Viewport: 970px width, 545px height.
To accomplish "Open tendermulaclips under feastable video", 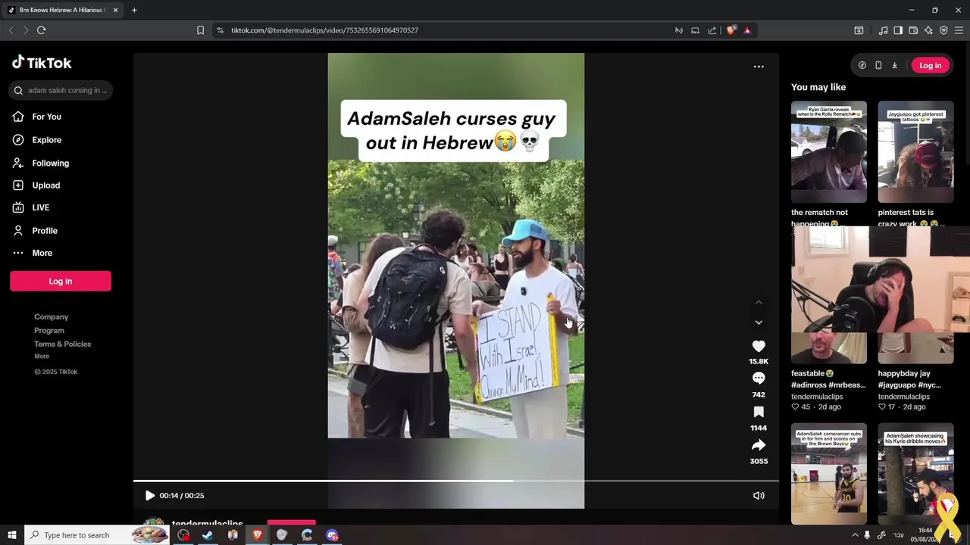I will click(x=817, y=397).
